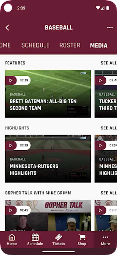Switch to the ROSTER tab
The height and width of the screenshot is (255, 117).
pyautogui.click(x=70, y=45)
